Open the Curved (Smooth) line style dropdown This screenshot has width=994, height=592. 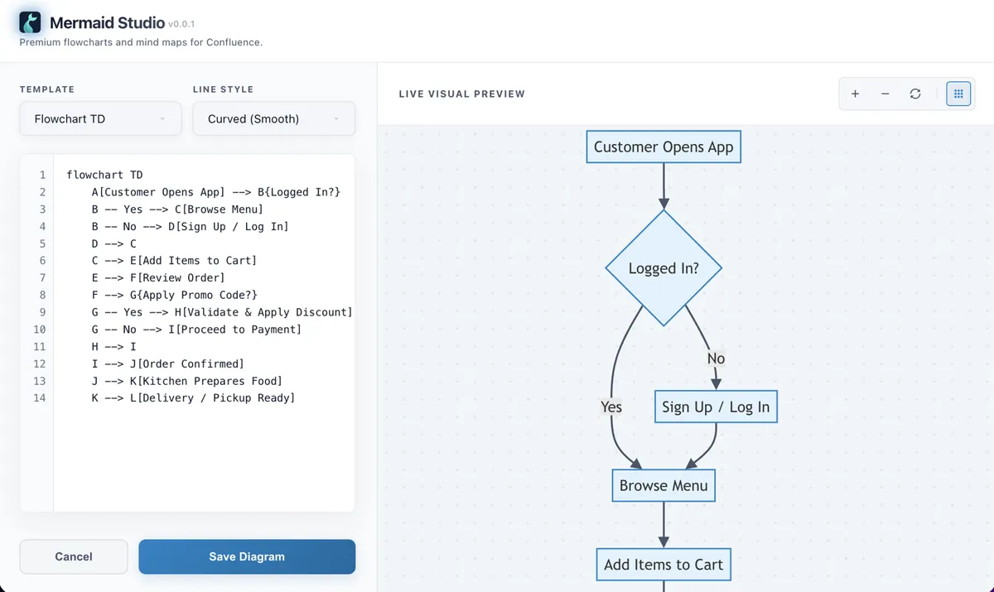coord(274,118)
